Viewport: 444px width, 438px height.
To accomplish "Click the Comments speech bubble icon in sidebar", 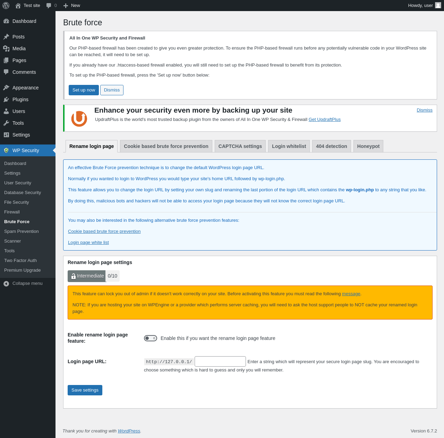I will pyautogui.click(x=6, y=72).
